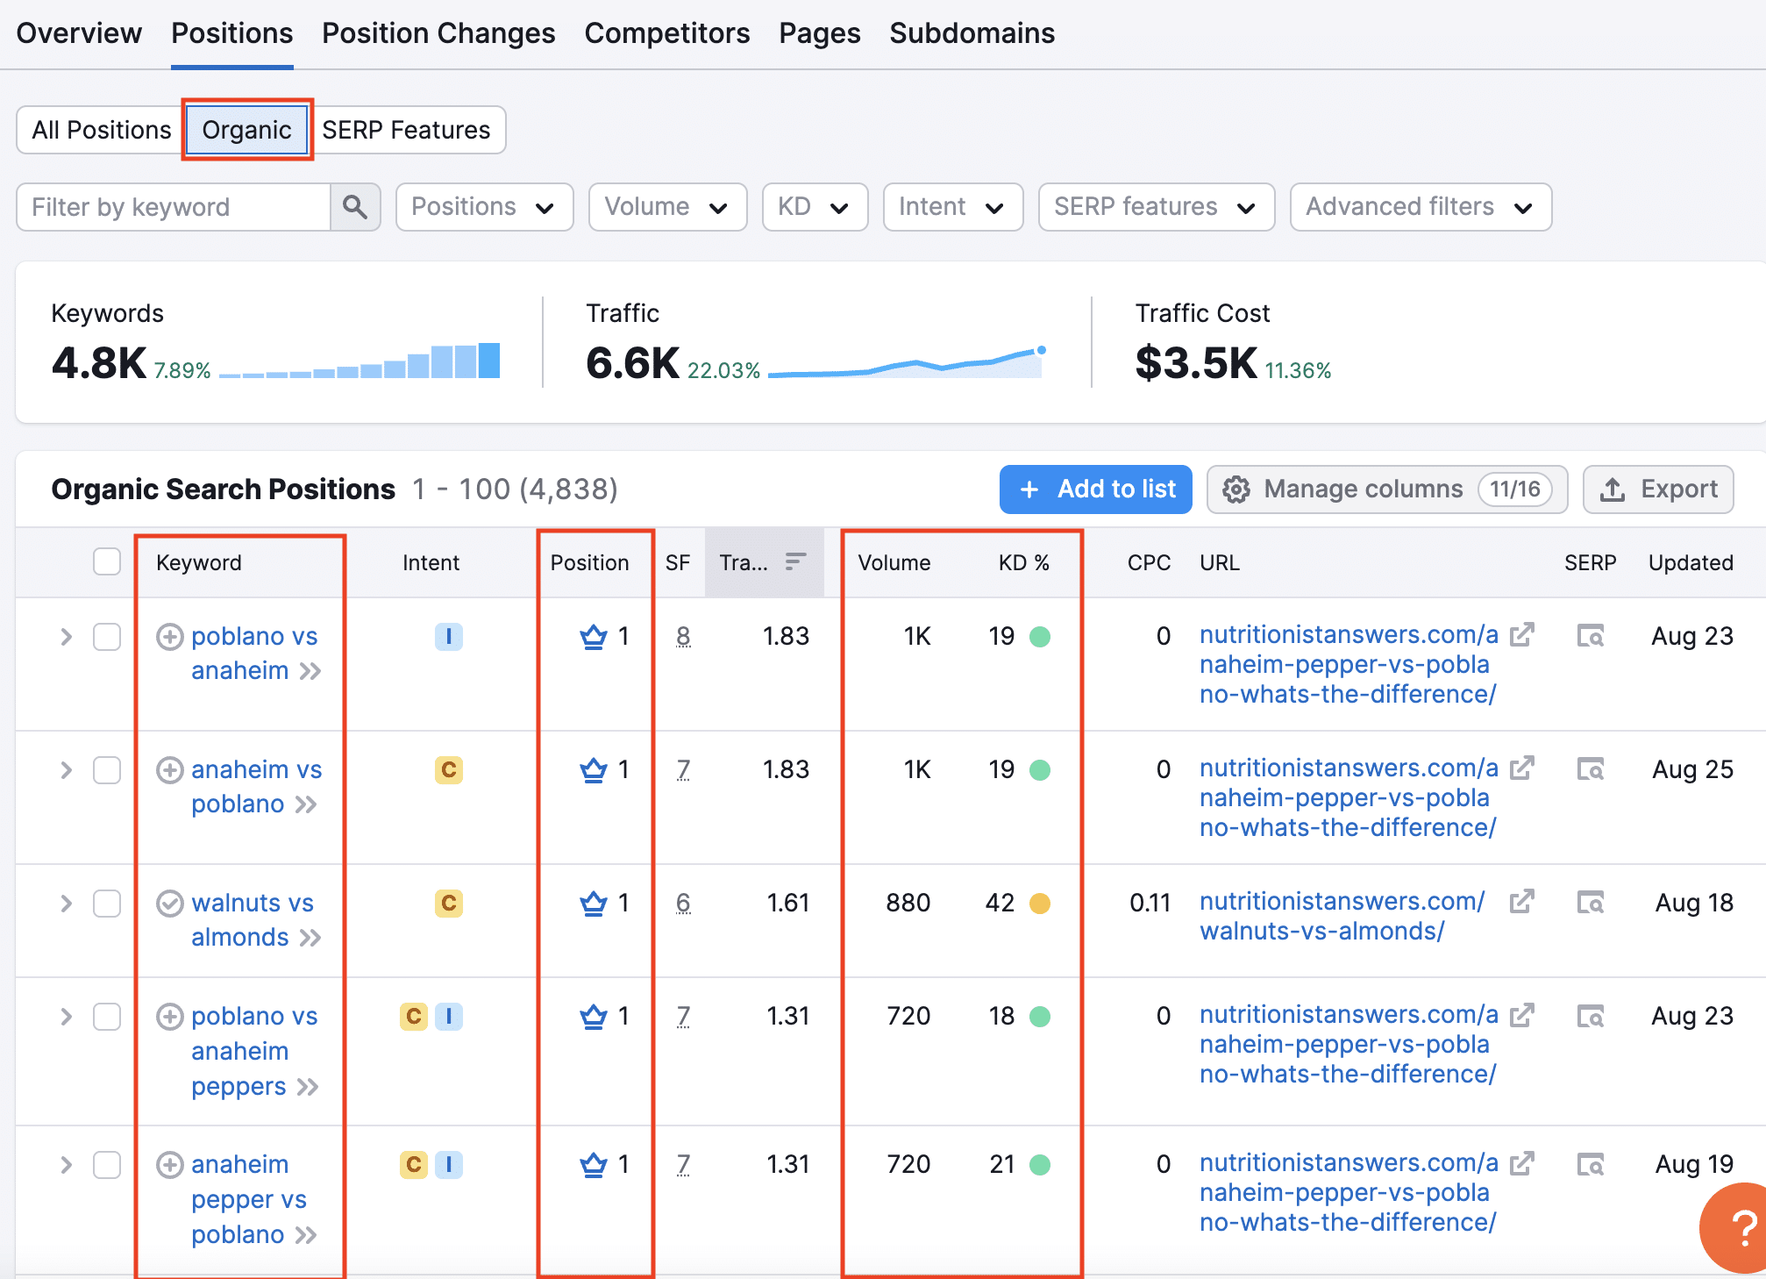Switch to the Overview tab
Image resolution: width=1766 pixels, height=1279 pixels.
(x=79, y=33)
